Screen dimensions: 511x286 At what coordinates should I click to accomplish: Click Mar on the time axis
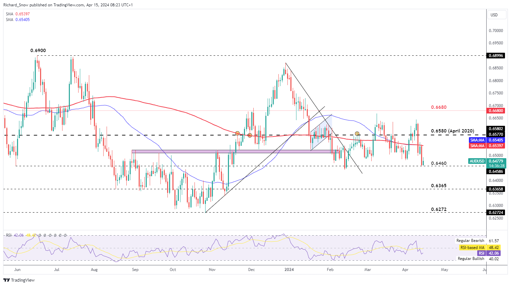pos(368,269)
